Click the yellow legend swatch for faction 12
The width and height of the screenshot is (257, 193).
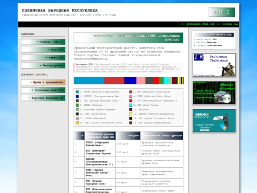(130, 114)
